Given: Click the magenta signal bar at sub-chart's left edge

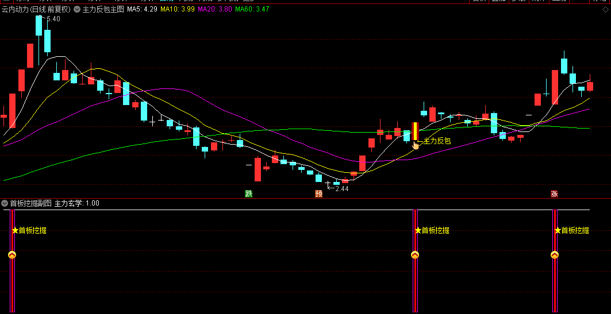Looking at the screenshot, I should coord(12,261).
